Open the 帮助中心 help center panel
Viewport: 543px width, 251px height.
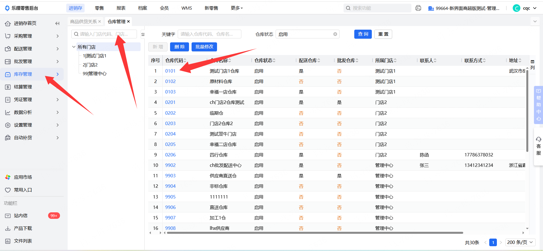(x=538, y=105)
